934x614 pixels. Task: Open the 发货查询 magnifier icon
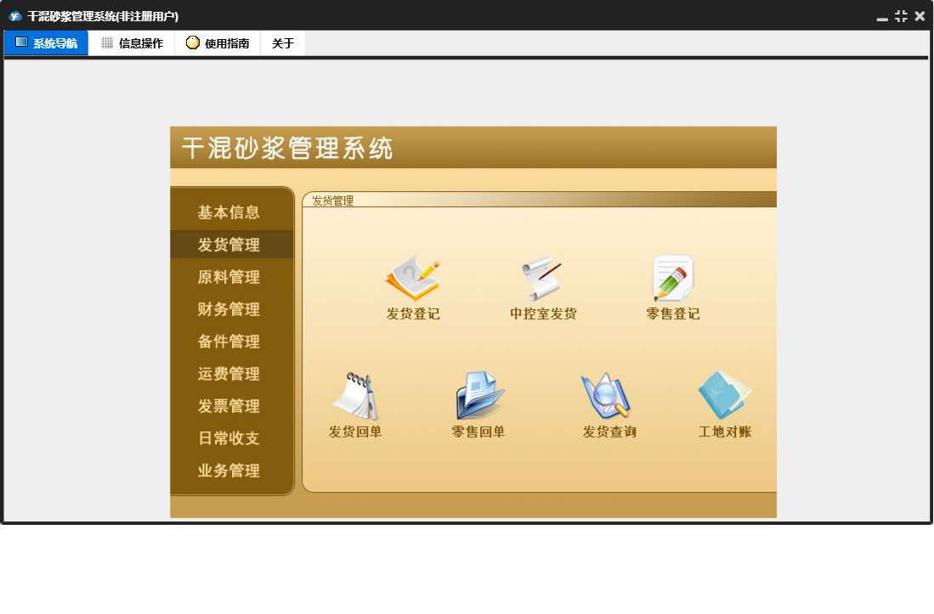pyautogui.click(x=606, y=396)
